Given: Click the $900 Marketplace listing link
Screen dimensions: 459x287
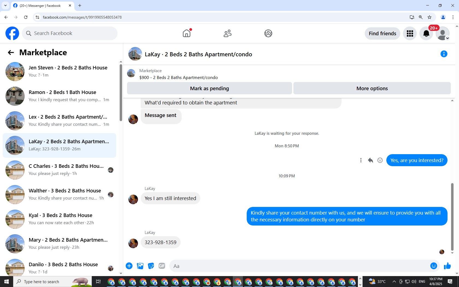Looking at the screenshot, I should click(178, 78).
